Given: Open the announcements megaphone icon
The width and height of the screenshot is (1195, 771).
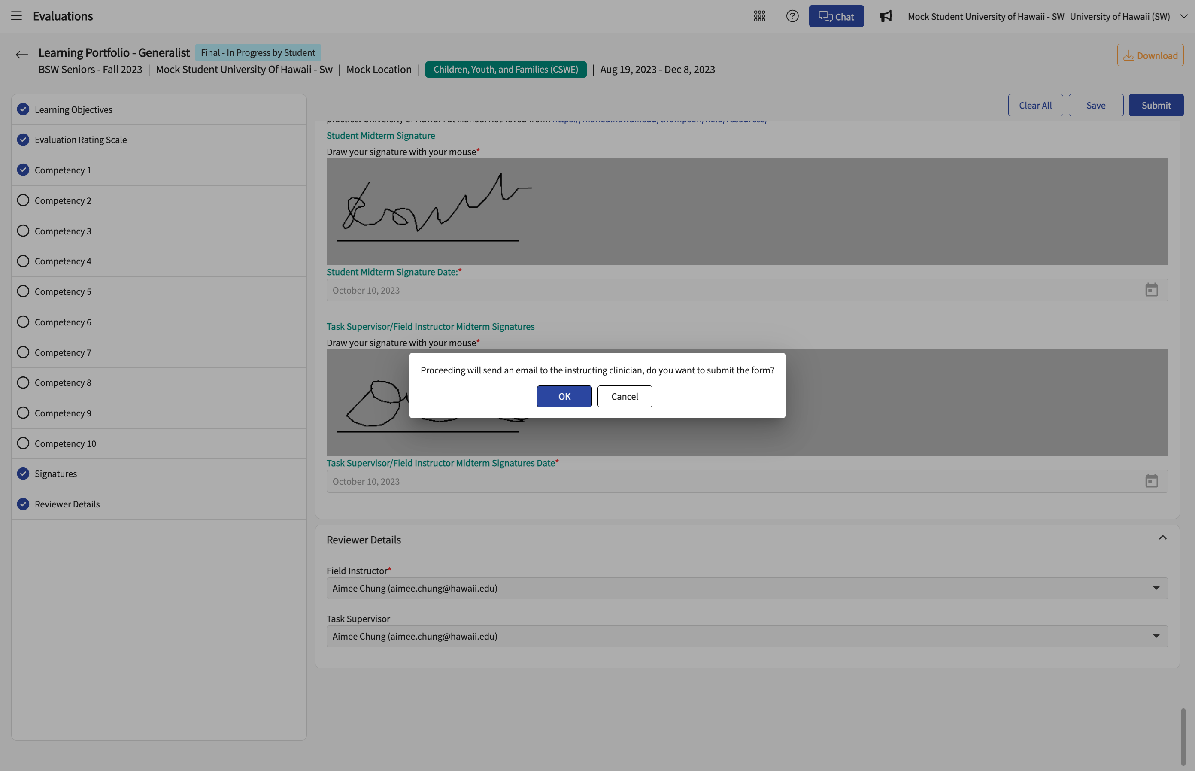Looking at the screenshot, I should (x=886, y=16).
